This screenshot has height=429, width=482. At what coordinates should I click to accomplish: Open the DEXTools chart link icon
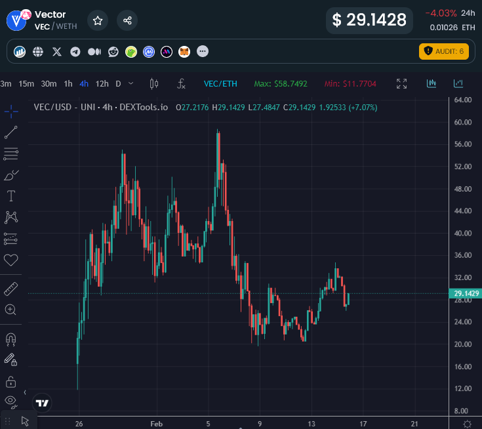(x=20, y=52)
